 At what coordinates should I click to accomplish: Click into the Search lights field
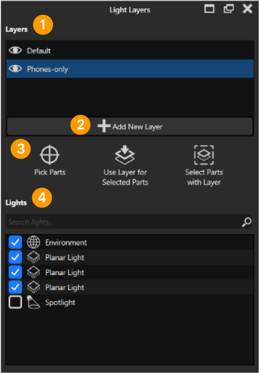coord(124,222)
